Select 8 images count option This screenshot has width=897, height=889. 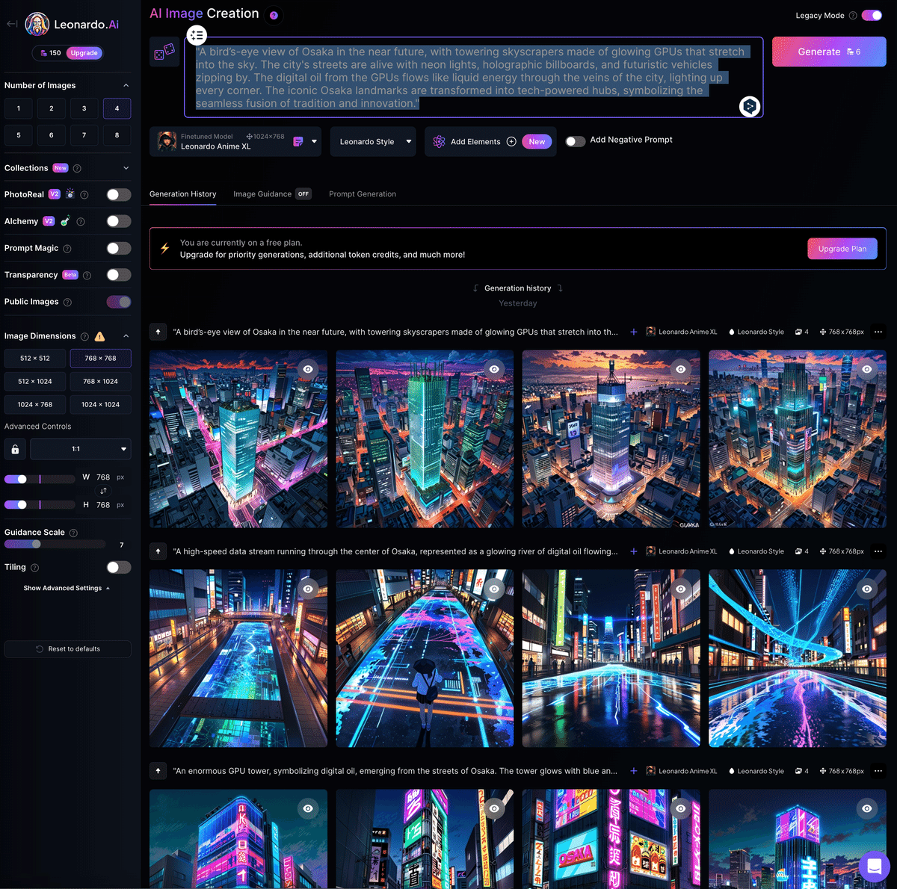pos(117,135)
